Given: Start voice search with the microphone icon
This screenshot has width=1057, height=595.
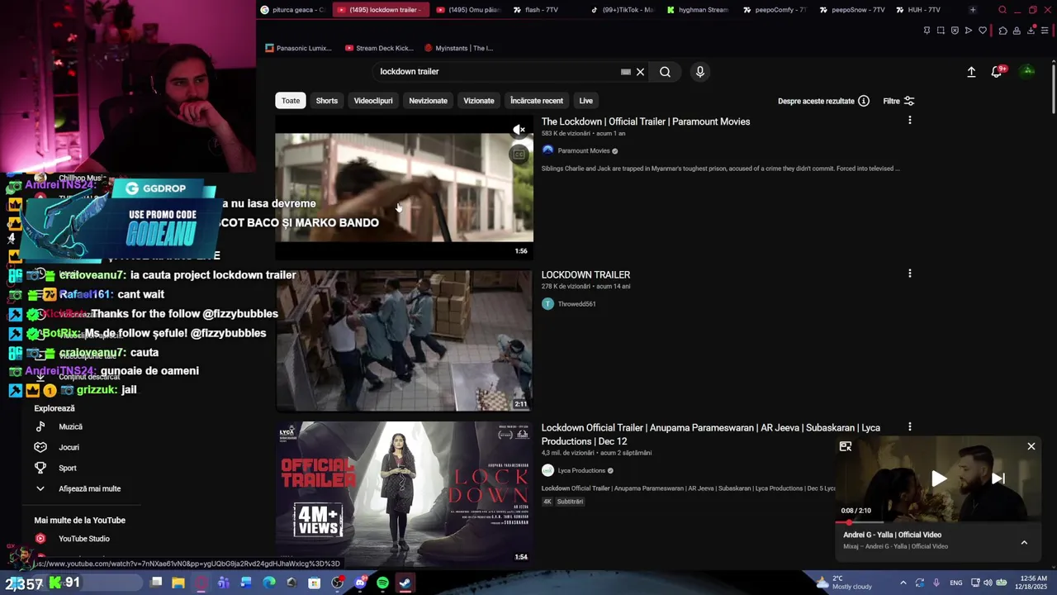Looking at the screenshot, I should pos(700,72).
